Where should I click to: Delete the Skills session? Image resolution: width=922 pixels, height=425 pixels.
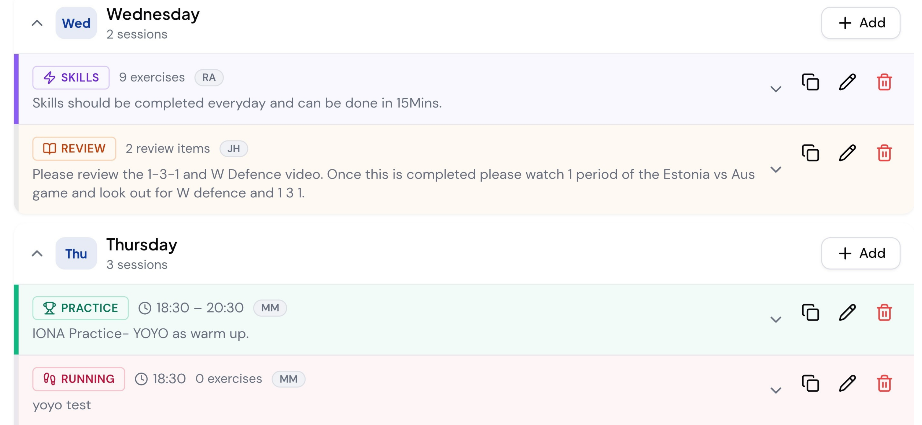click(884, 82)
